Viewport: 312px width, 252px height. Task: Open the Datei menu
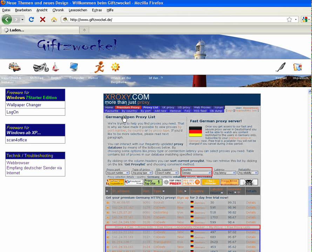click(6, 10)
